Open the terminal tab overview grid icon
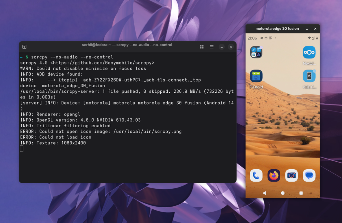Screen dimensions: 342x223 point(202,47)
